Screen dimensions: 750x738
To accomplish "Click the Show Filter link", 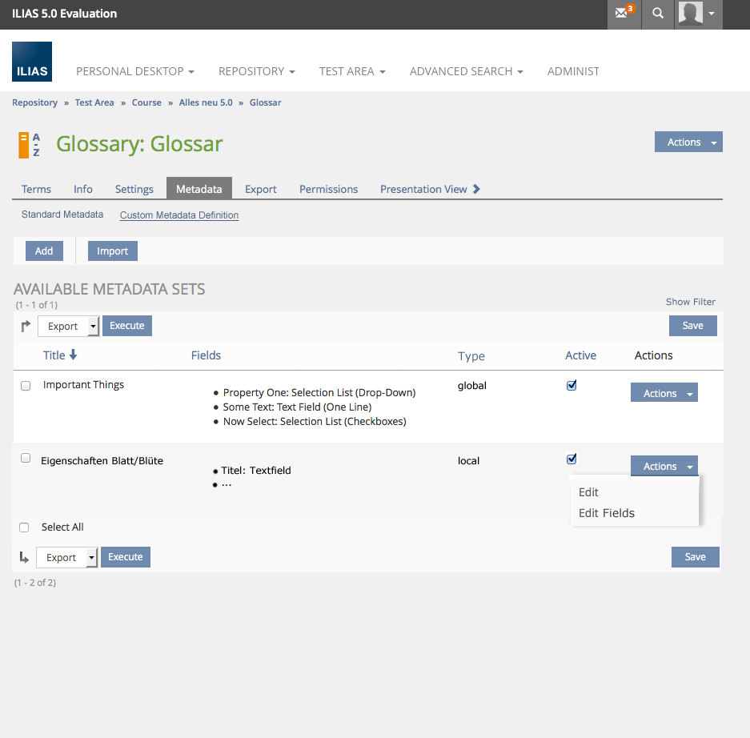I will pos(690,302).
